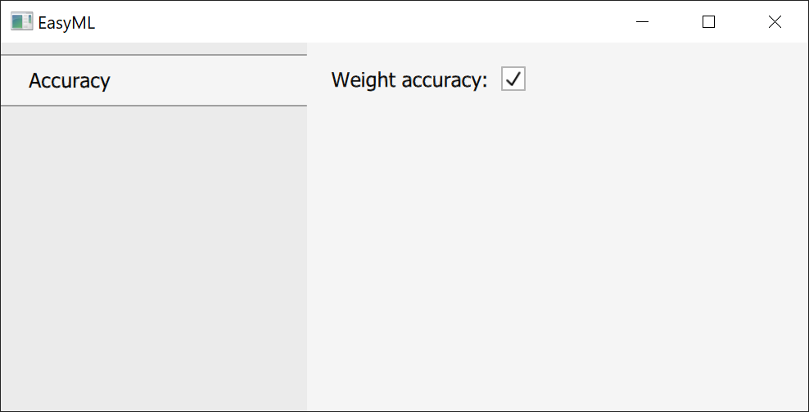This screenshot has height=412, width=809.
Task: Click the maximize square icon in title bar
Action: coord(709,22)
